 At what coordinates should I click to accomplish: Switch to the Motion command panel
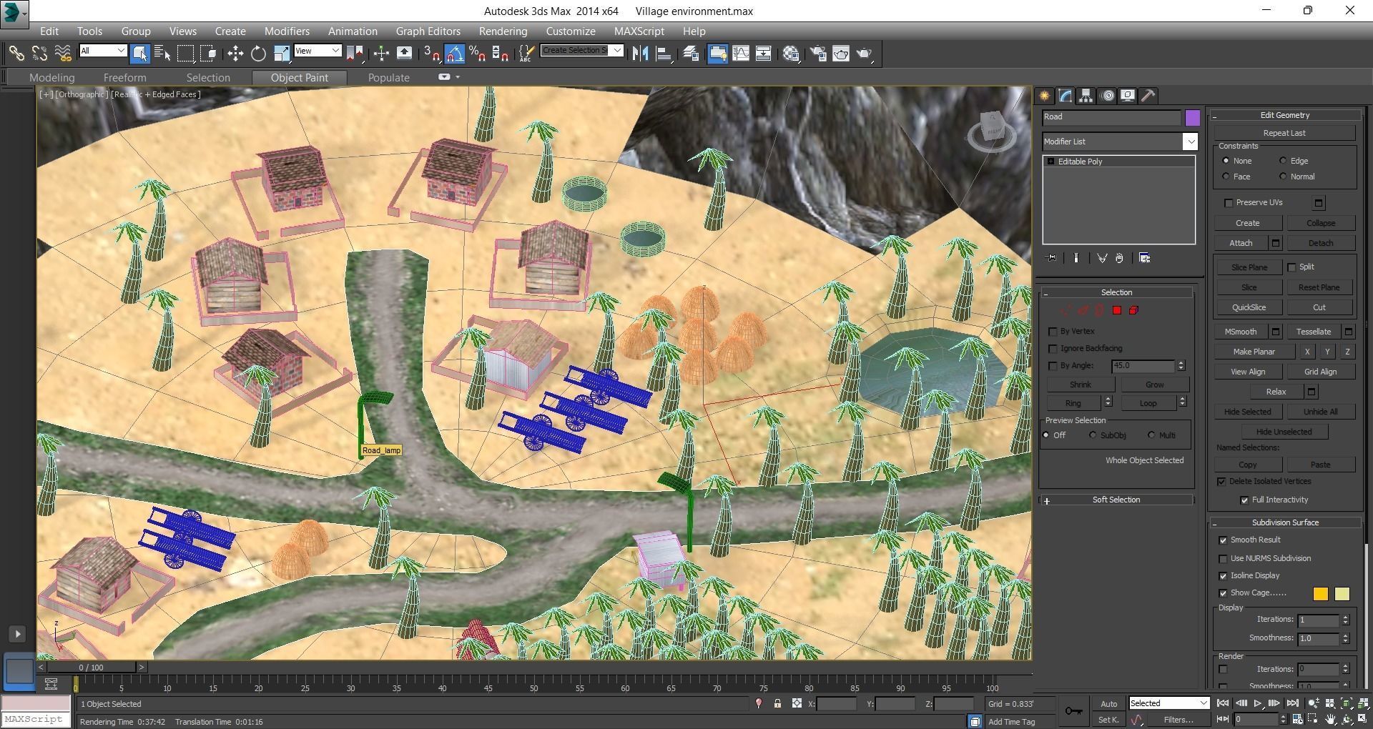[x=1107, y=96]
